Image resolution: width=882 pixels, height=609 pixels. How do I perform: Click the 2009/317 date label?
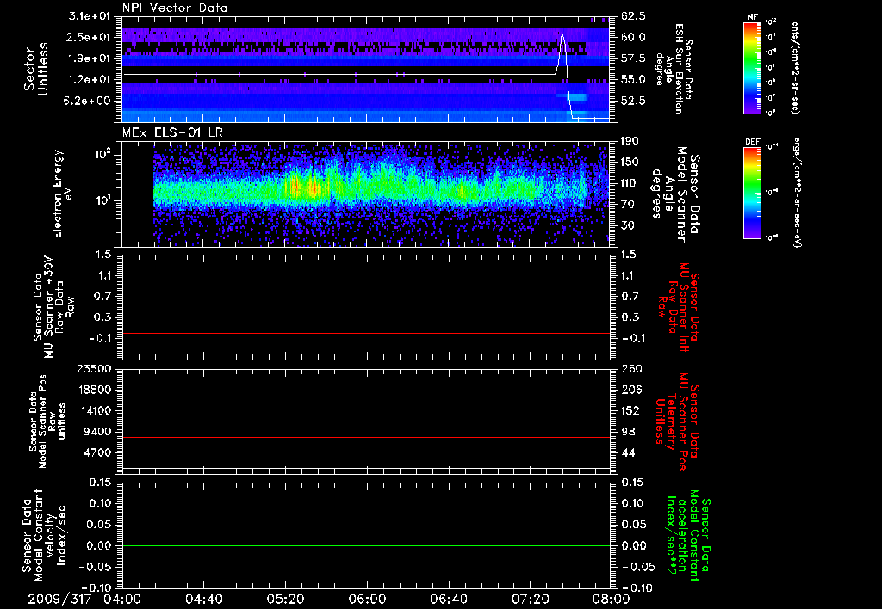(x=58, y=599)
